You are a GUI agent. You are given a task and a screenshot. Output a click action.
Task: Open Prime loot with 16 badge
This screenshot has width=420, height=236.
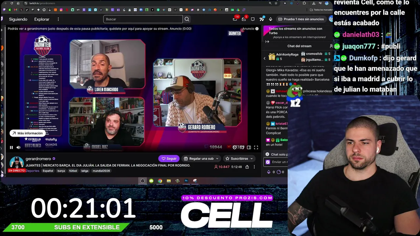click(x=235, y=19)
